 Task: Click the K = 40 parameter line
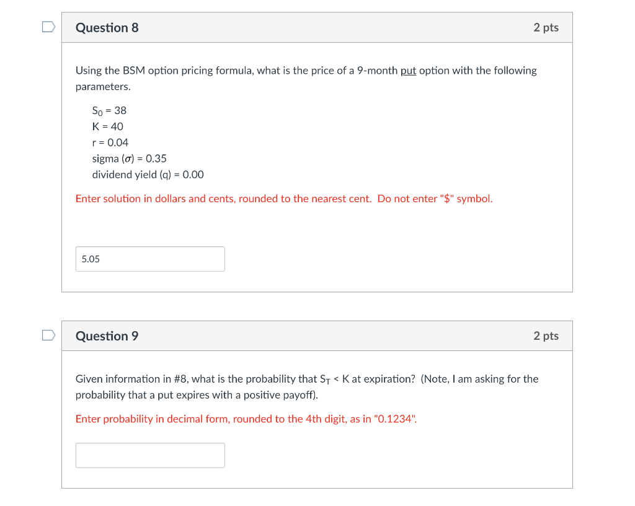click(107, 126)
